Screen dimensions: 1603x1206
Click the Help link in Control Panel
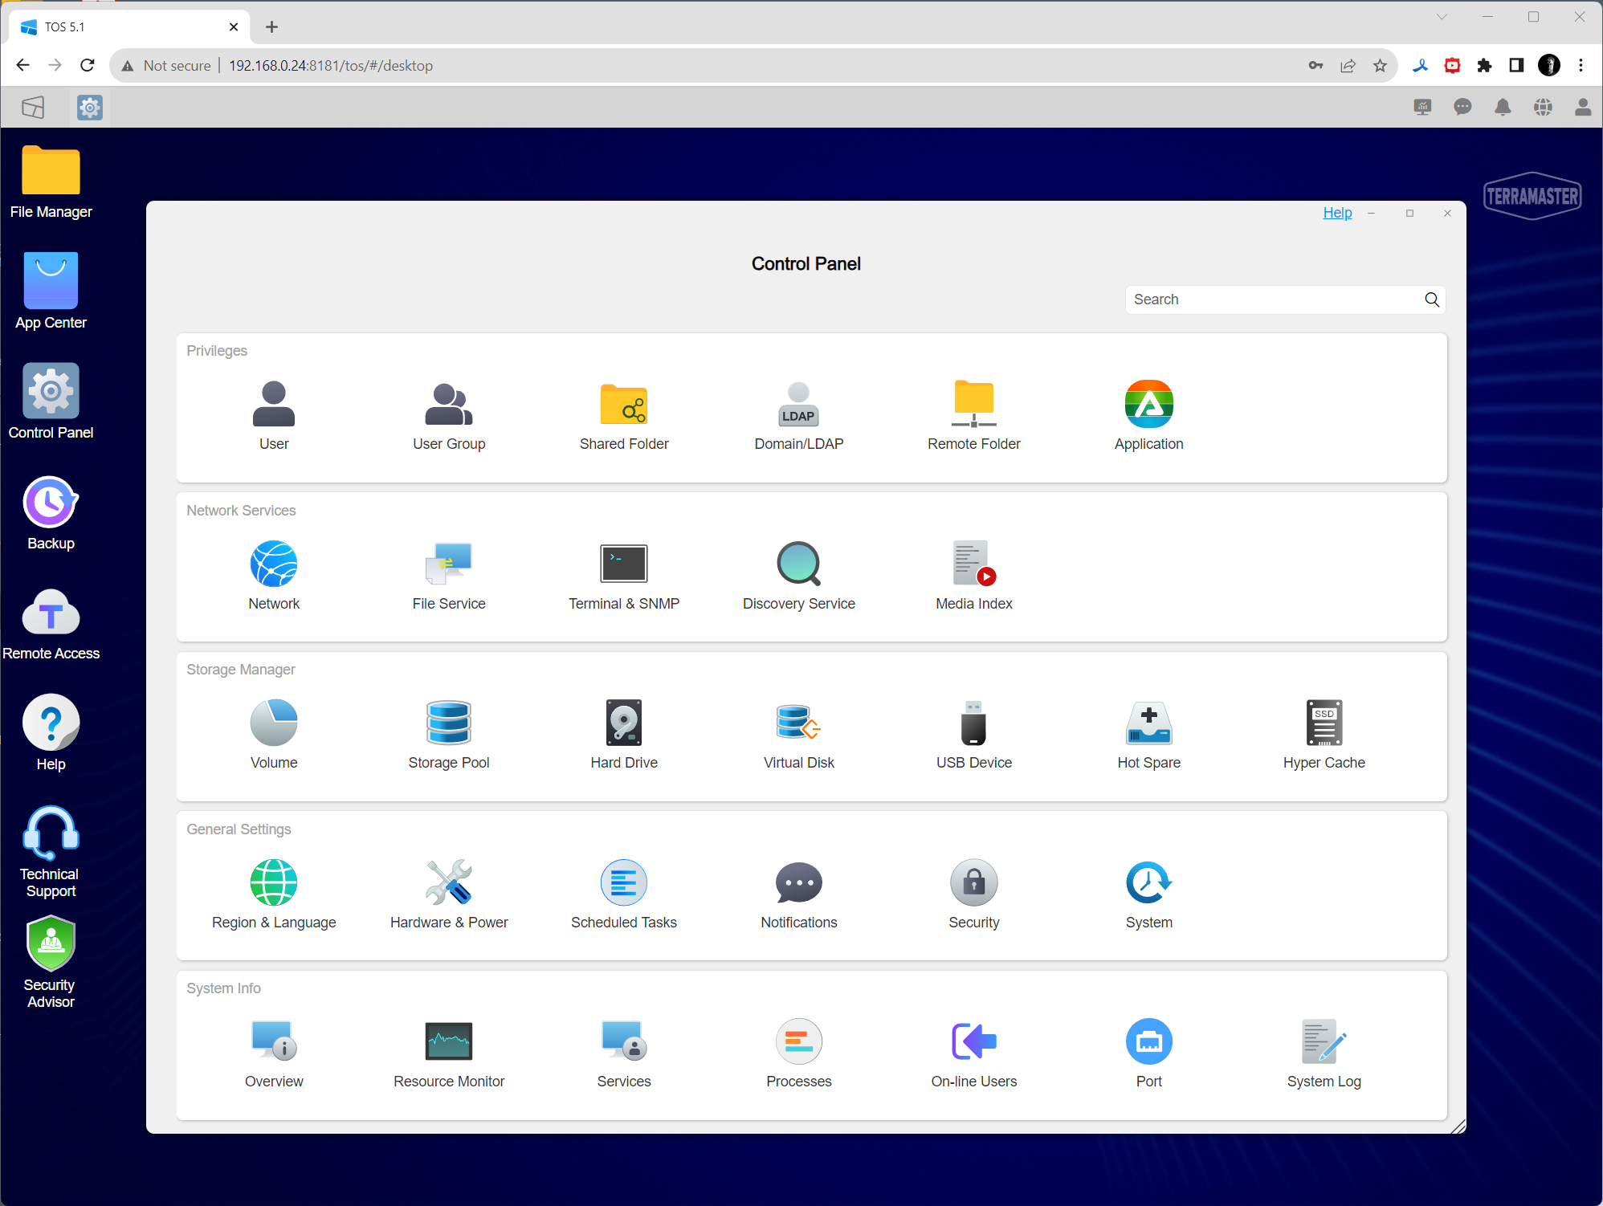coord(1337,213)
